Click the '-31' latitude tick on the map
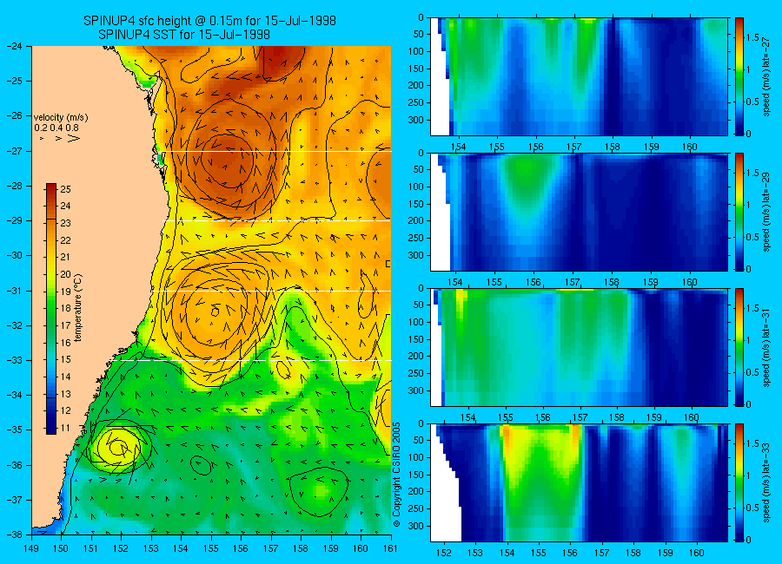Screen dimensions: 782x564 coord(15,290)
